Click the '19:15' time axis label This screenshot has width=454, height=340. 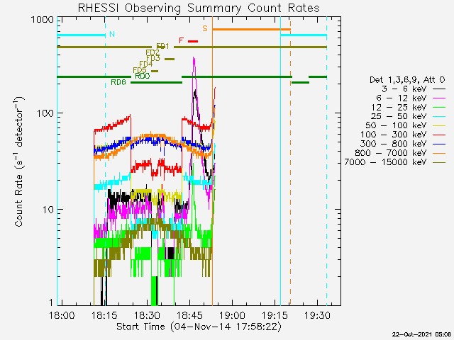pos(275,315)
